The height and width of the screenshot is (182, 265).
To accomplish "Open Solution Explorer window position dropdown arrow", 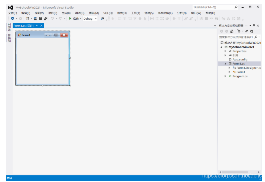I will [250, 25].
